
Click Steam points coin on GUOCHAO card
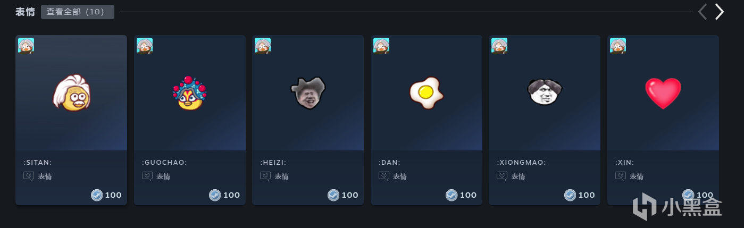[x=215, y=195]
